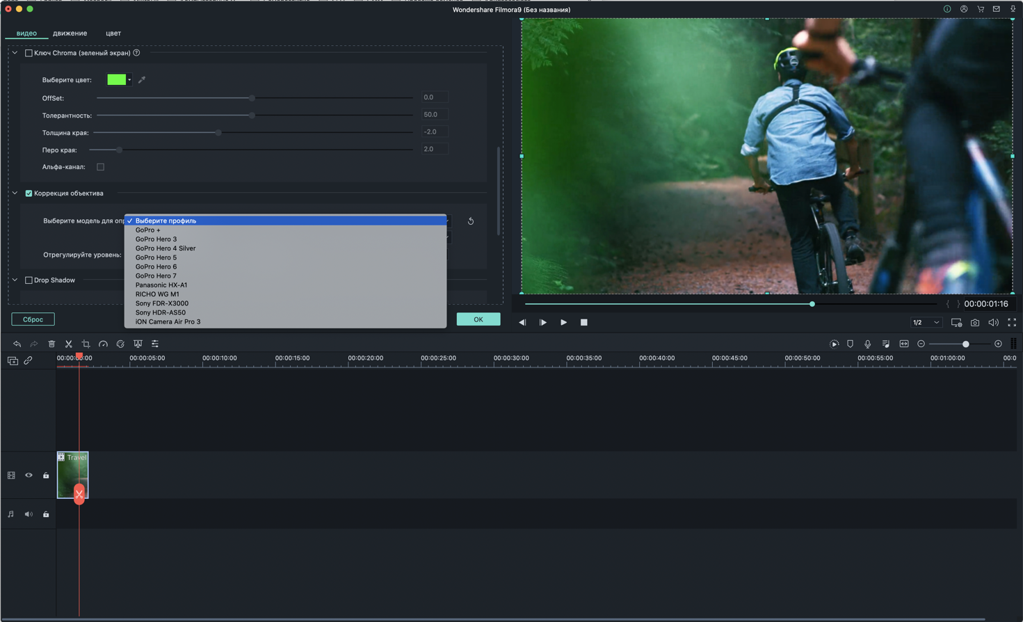Record voiceover with the microphone icon
1023x622 pixels.
(x=867, y=344)
